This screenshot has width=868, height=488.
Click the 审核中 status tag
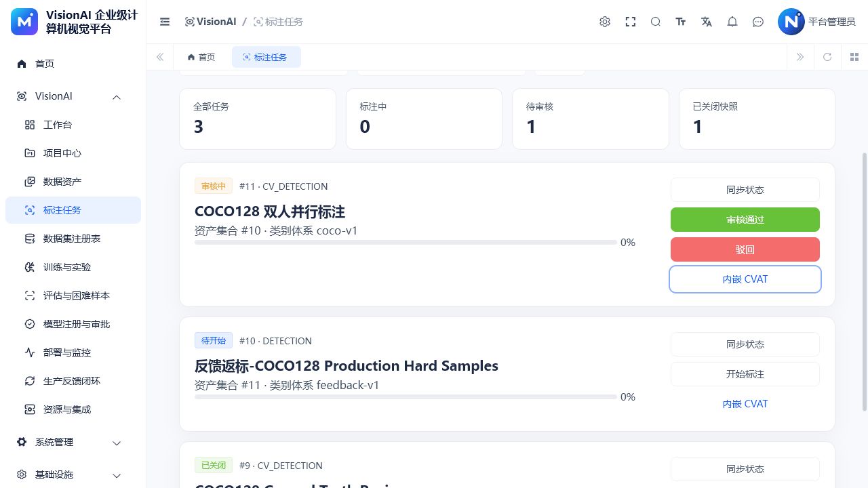(214, 186)
